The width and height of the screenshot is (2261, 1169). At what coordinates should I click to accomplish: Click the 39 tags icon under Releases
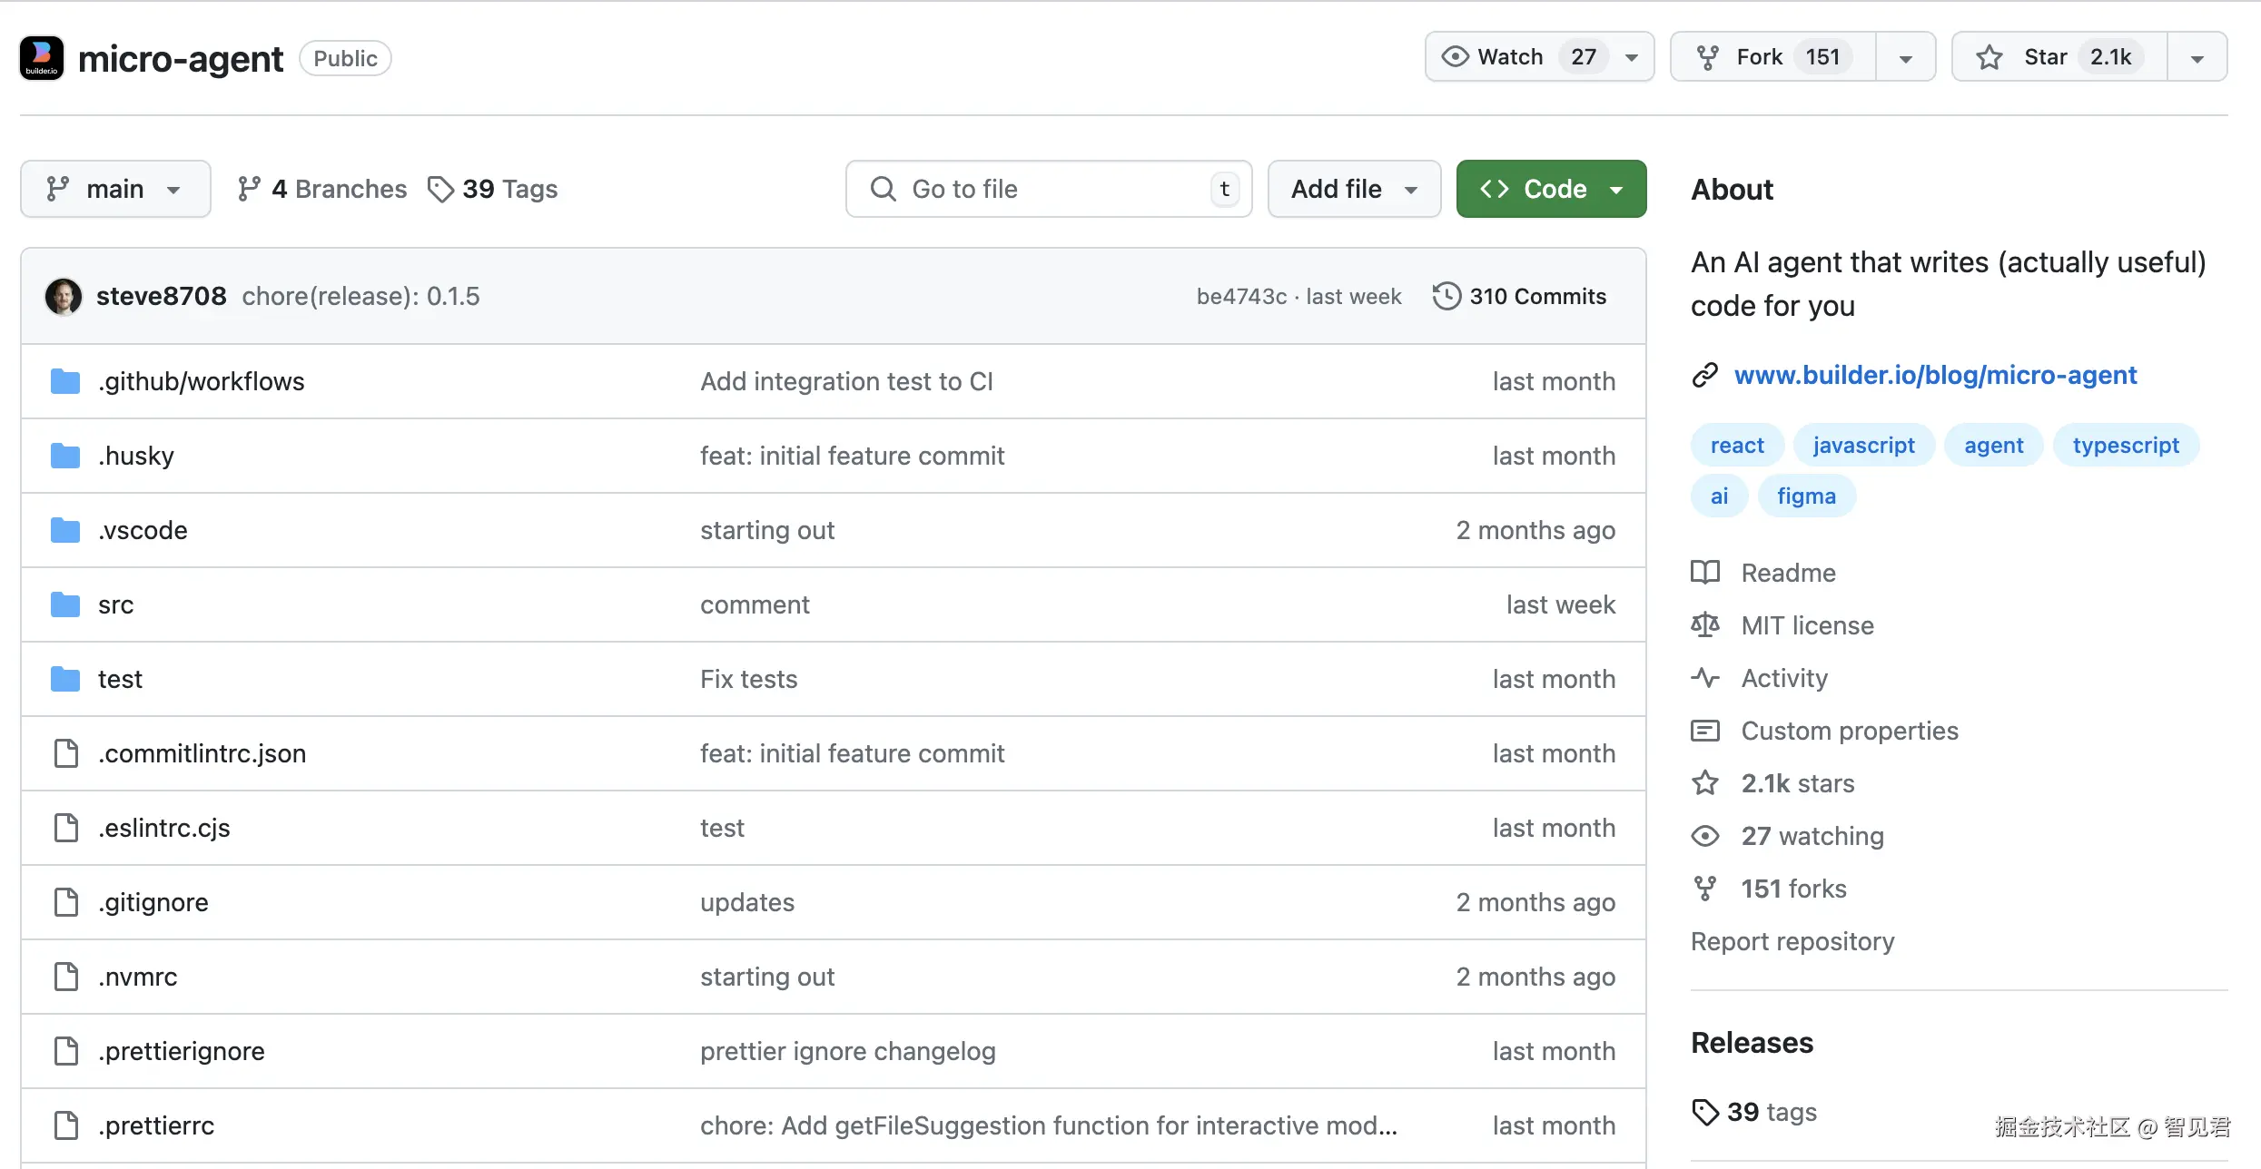1705,1112
